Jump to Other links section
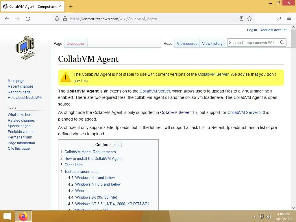296x222 pixels. (x=73, y=165)
